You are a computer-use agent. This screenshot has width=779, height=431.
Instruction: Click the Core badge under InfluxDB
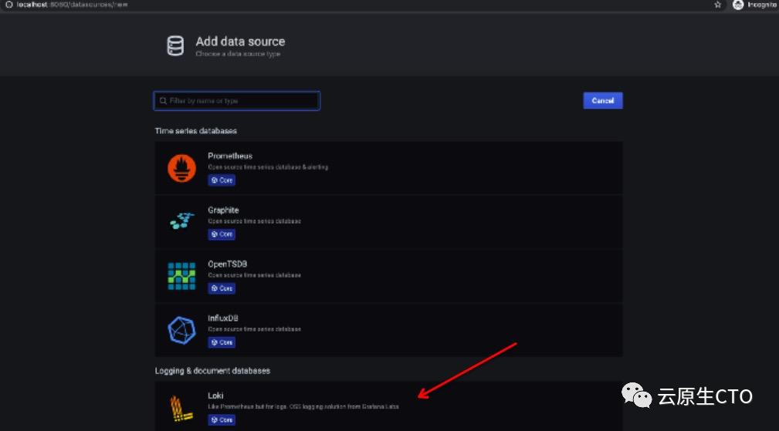[x=222, y=342]
